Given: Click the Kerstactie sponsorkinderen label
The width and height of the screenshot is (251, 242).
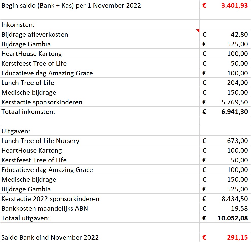Looking at the screenshot, I should [42, 102].
